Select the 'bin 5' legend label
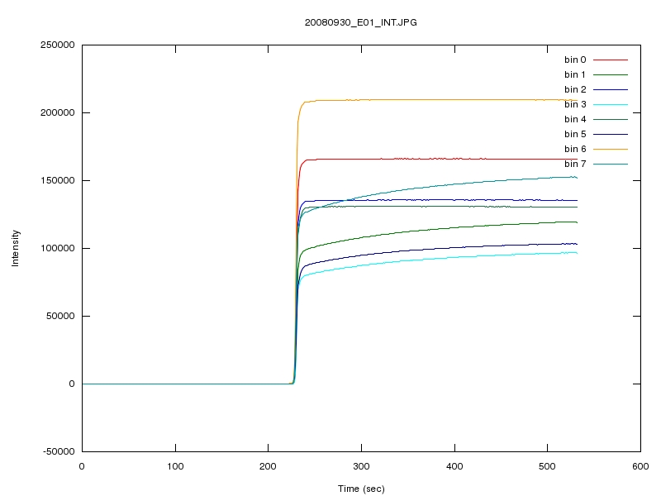661x496 pixels. click(575, 134)
